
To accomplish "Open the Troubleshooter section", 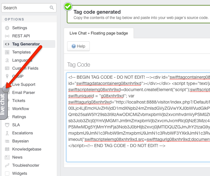I will [26, 165].
